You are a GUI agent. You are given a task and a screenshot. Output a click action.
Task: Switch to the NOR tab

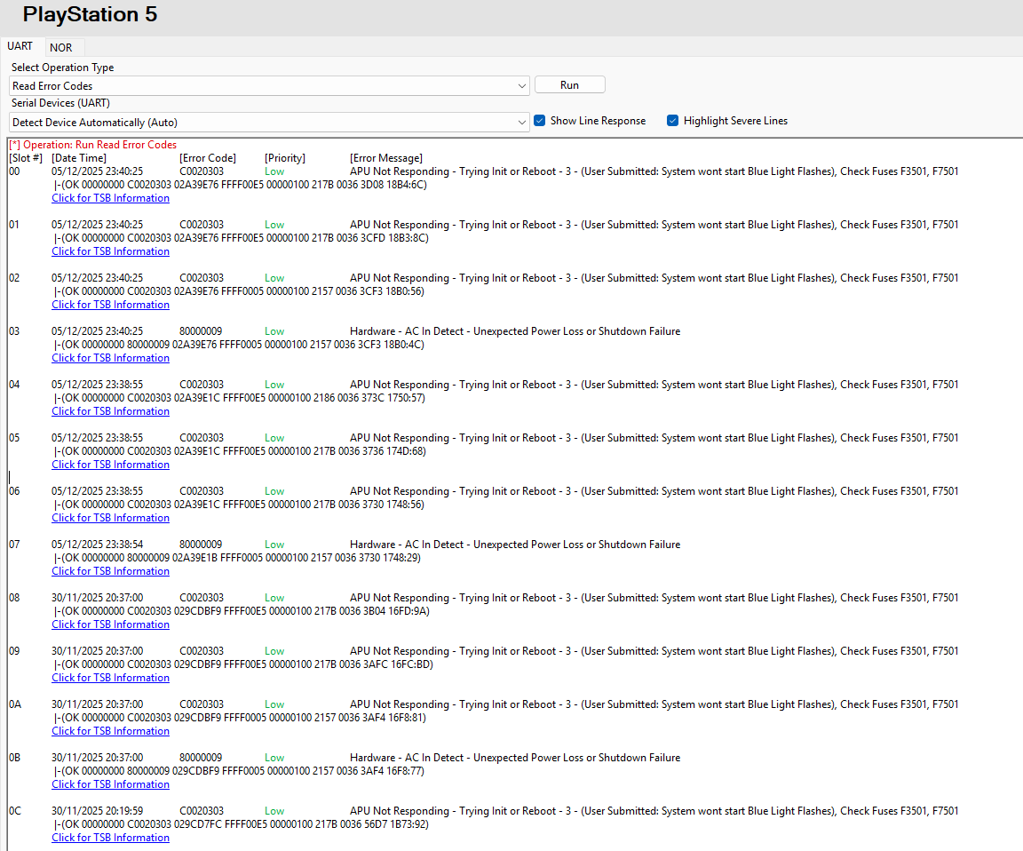click(x=61, y=47)
